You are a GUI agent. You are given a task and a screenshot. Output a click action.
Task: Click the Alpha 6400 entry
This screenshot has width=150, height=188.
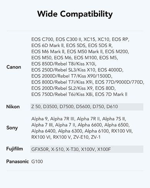click(x=43, y=131)
